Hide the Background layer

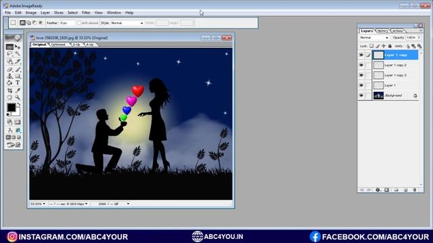[361, 95]
